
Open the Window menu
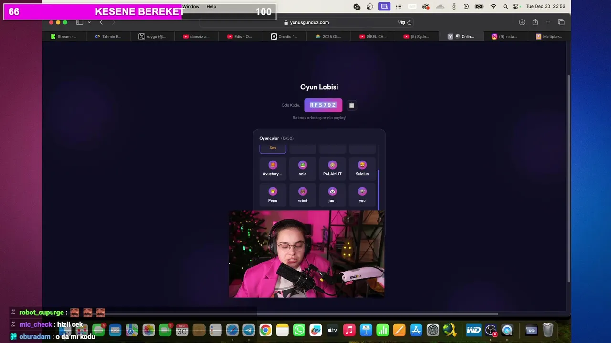pyautogui.click(x=191, y=7)
